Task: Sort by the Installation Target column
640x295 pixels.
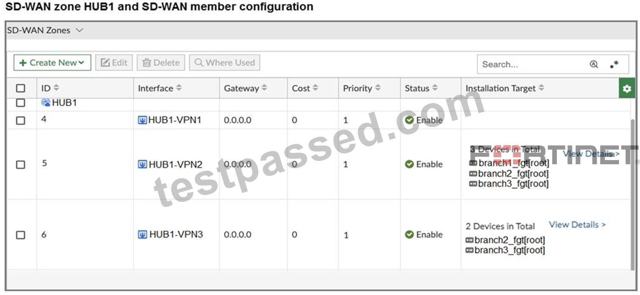Action: (x=505, y=88)
